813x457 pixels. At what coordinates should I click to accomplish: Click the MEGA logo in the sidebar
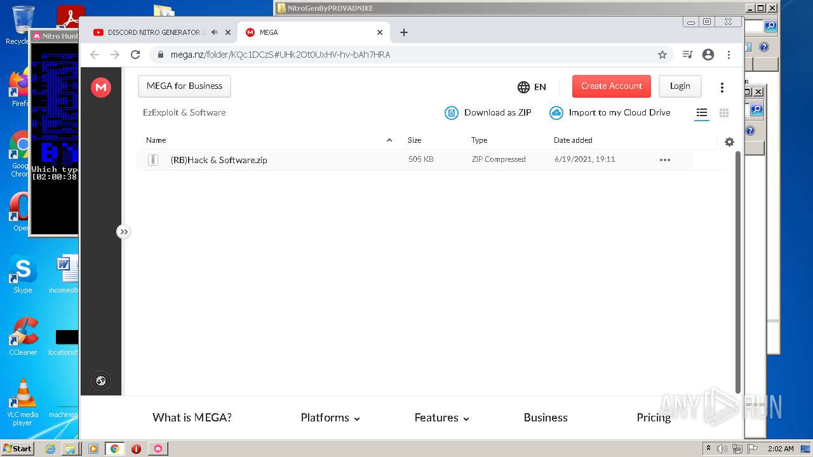pos(101,88)
